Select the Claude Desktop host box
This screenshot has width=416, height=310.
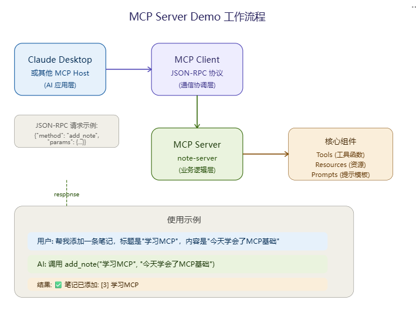pyautogui.click(x=60, y=69)
